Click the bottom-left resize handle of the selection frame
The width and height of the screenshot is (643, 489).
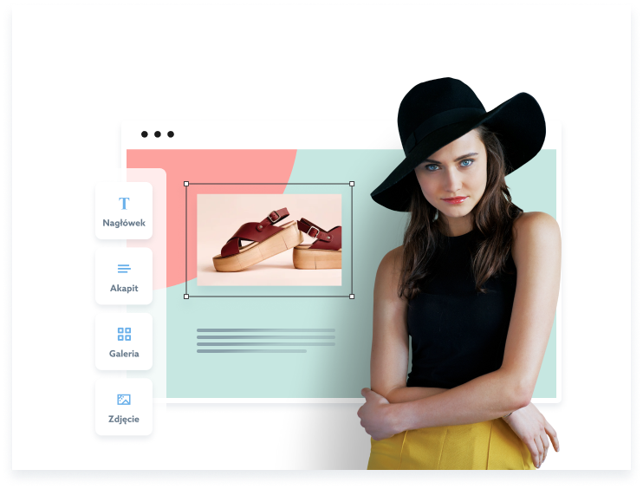186,297
